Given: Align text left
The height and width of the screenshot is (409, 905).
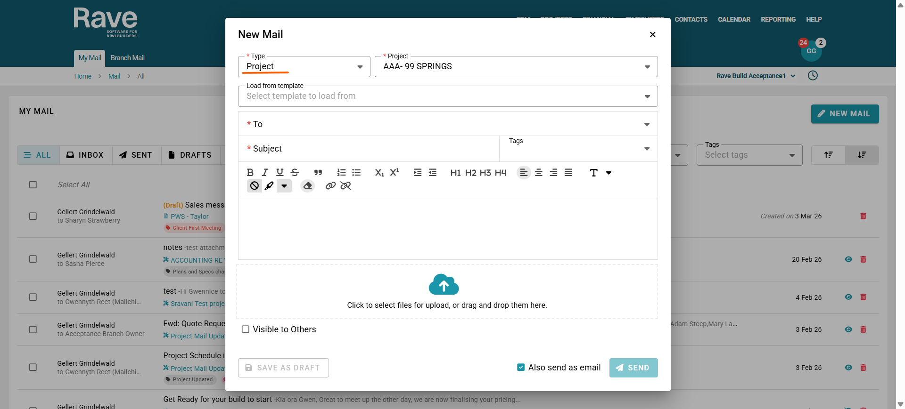Looking at the screenshot, I should 524,173.
